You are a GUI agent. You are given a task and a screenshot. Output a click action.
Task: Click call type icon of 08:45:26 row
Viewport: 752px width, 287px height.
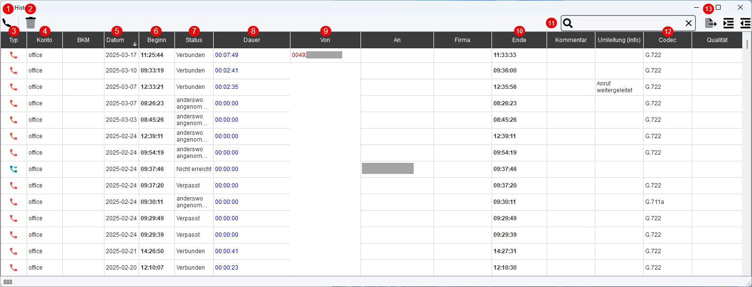[x=14, y=120]
